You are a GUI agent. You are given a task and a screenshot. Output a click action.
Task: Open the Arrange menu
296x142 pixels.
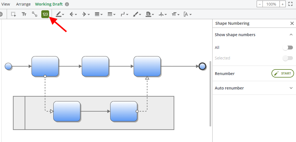coord(23,4)
